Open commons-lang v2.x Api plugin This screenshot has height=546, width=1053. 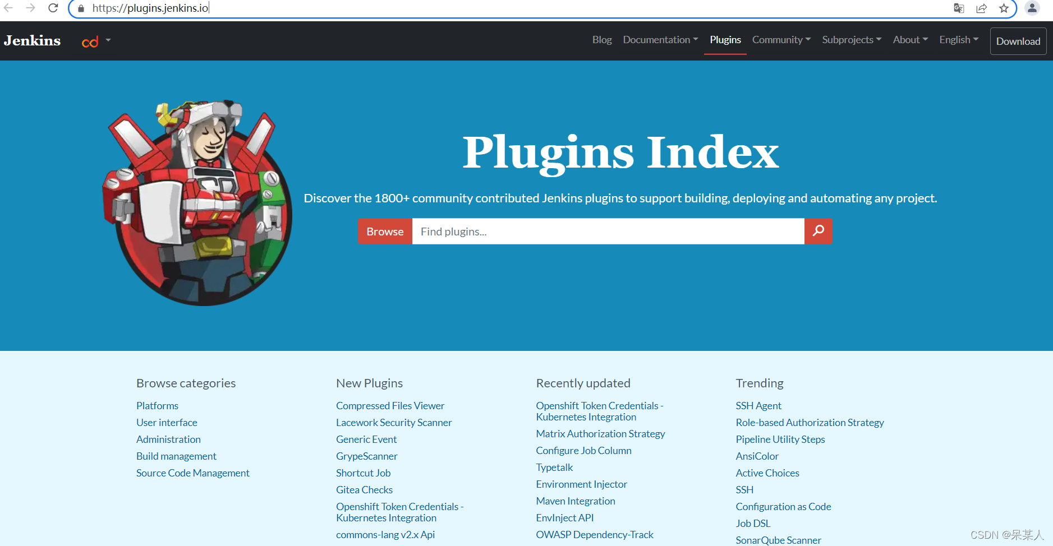click(x=385, y=534)
